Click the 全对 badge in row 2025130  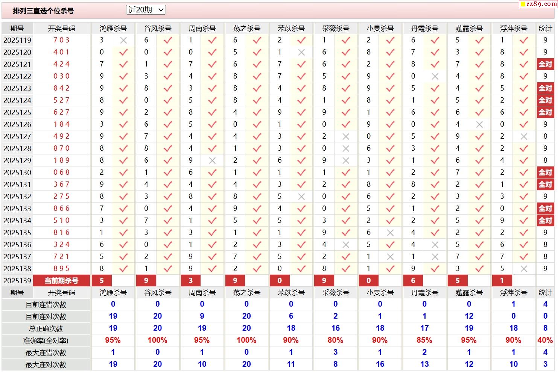coord(545,172)
